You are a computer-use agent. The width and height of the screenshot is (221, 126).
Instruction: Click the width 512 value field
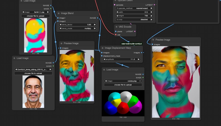(x=134, y=12)
